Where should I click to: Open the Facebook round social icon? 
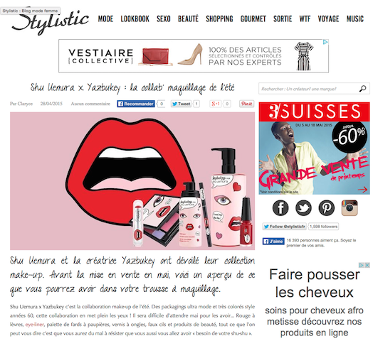tap(280, 207)
